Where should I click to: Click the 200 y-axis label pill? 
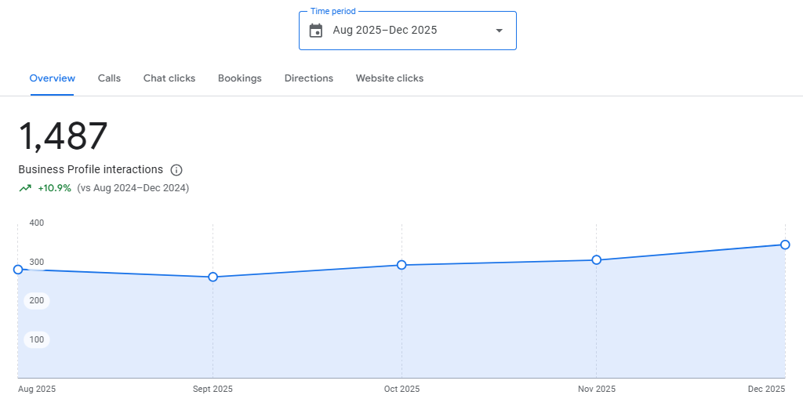click(x=37, y=300)
